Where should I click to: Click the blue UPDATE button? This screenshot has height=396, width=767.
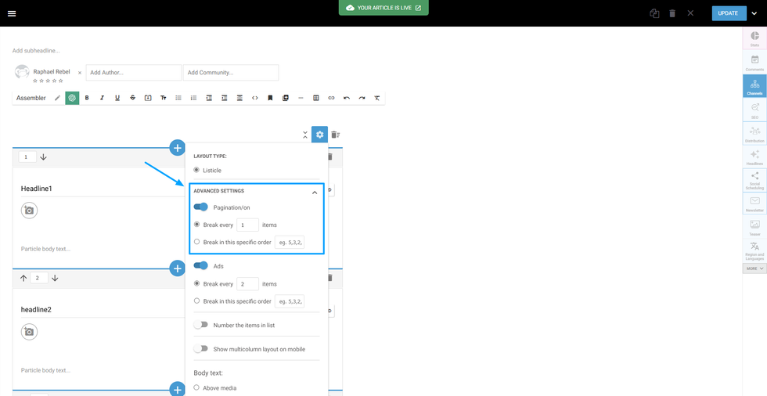[728, 13]
